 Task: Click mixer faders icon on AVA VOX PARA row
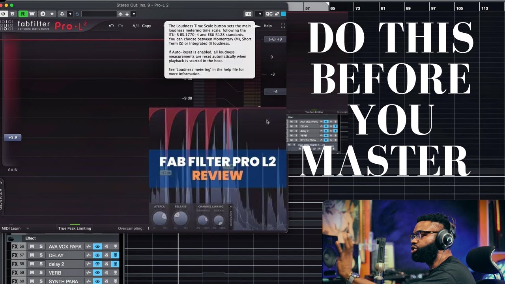(106, 247)
